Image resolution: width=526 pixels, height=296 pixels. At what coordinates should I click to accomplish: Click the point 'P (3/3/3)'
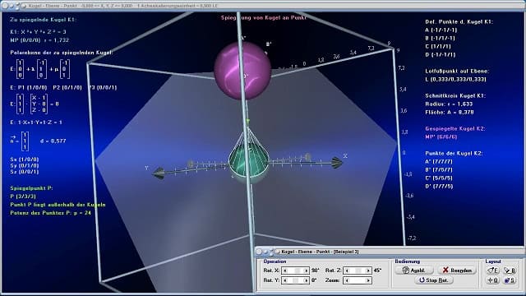pos(23,196)
